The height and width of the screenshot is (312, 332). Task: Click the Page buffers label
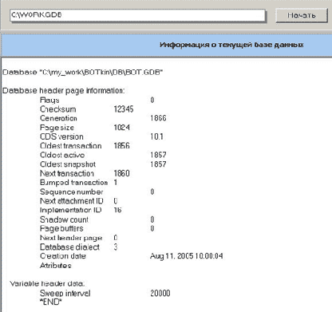click(x=61, y=228)
